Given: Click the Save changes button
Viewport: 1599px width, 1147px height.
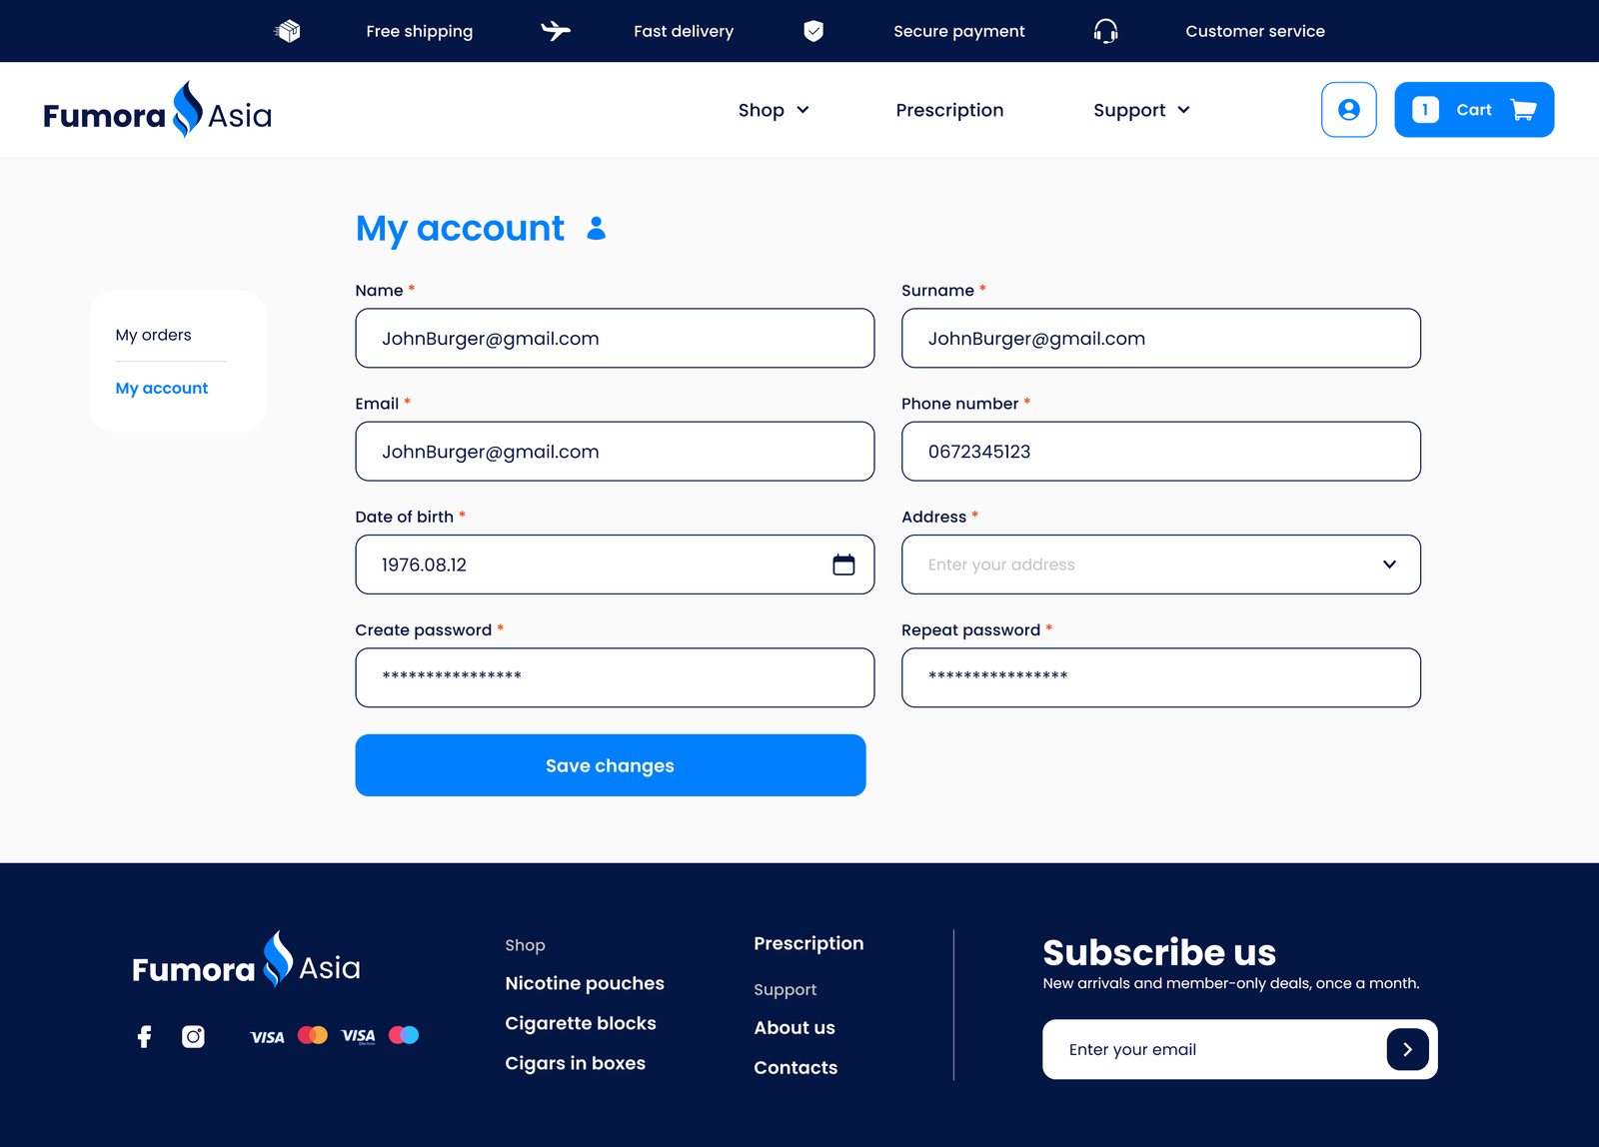Looking at the screenshot, I should point(611,765).
